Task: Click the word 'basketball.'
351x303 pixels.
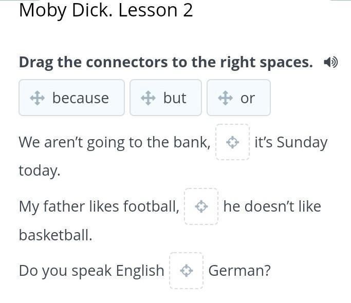Action: 56,235
